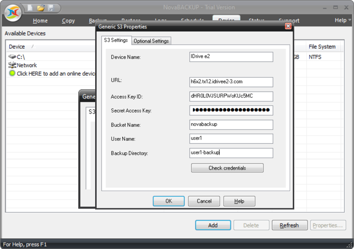This screenshot has height=249, width=354.
Task: Click the Device column header
Action: pyautogui.click(x=17, y=47)
